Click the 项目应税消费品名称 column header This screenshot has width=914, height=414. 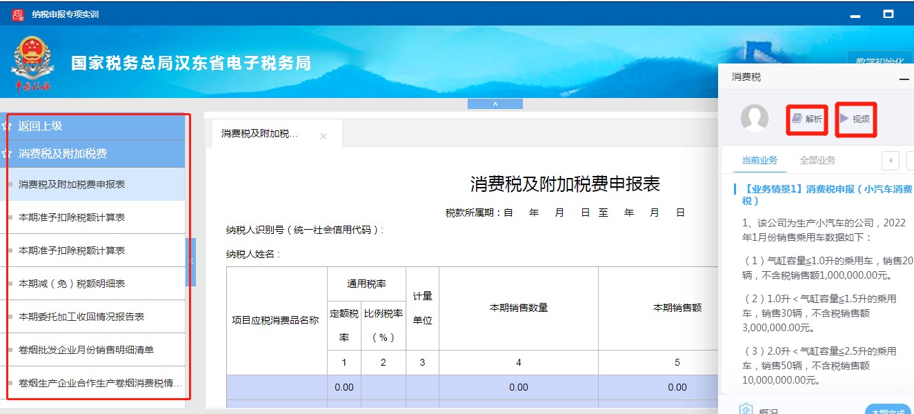(275, 320)
